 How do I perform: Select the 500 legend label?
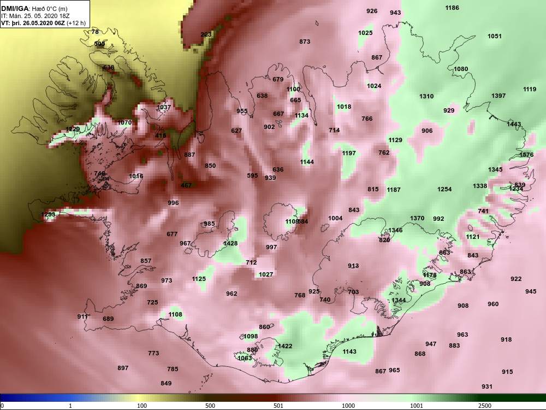point(210,406)
